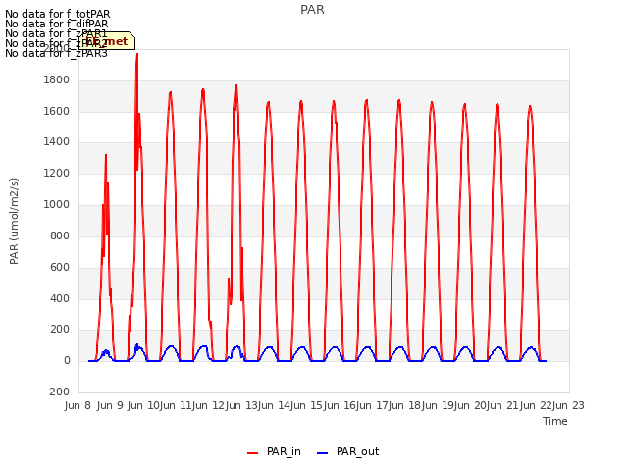This screenshot has width=628, height=471.
Task: Click the 1800 y-axis tick label
Action: [57, 80]
